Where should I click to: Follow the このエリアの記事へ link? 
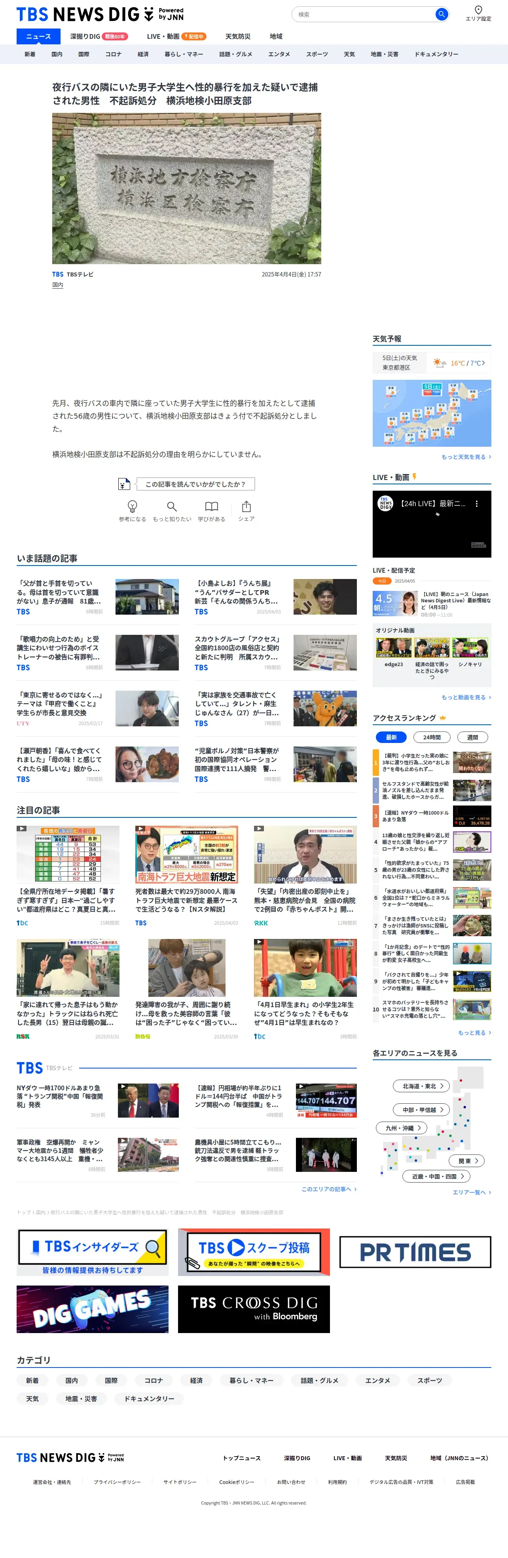click(329, 1189)
